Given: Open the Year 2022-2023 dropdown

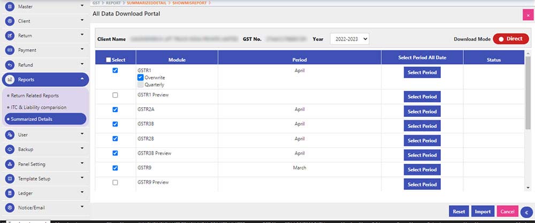Looking at the screenshot, I should (x=349, y=39).
